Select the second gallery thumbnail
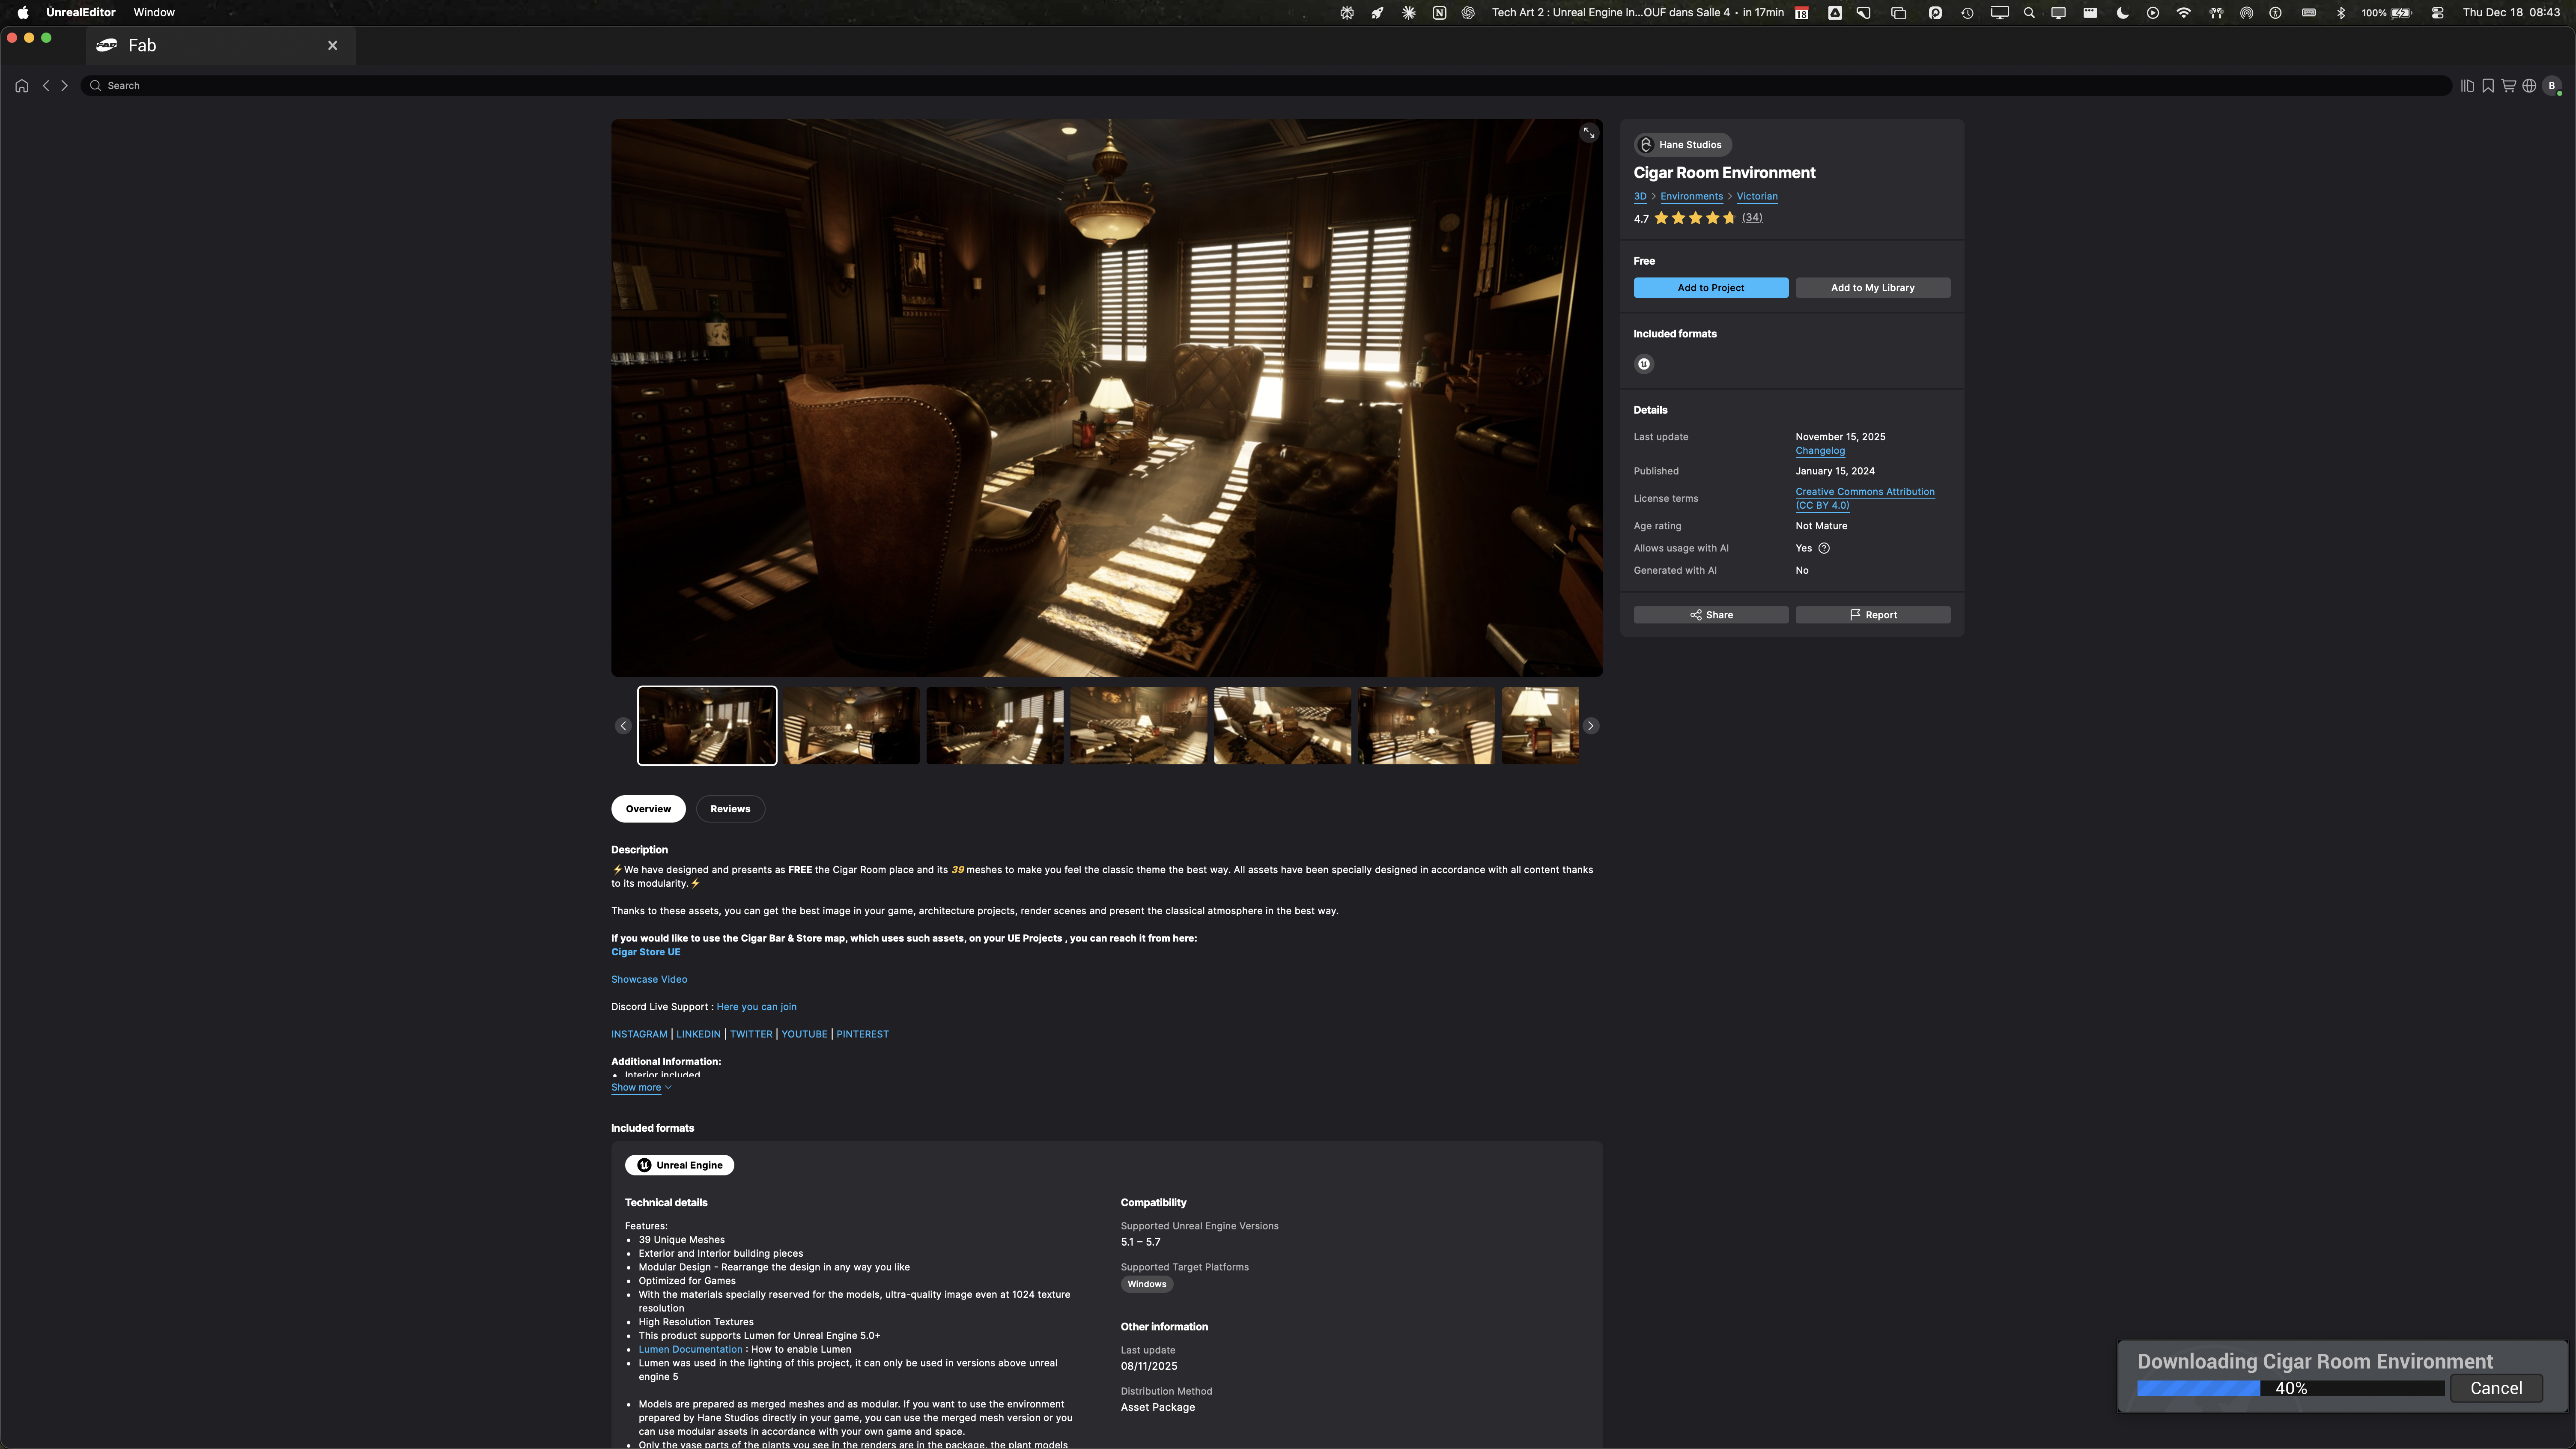Viewport: 2576px width, 1449px height. coord(851,726)
